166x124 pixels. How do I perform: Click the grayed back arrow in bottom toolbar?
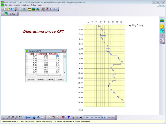(x=109, y=117)
